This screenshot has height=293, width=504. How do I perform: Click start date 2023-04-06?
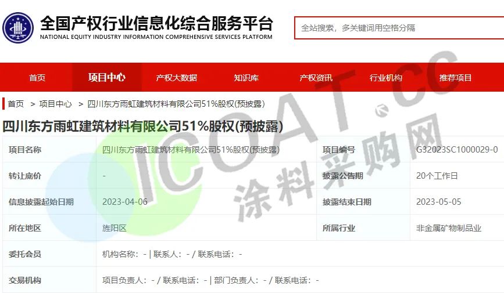click(125, 202)
